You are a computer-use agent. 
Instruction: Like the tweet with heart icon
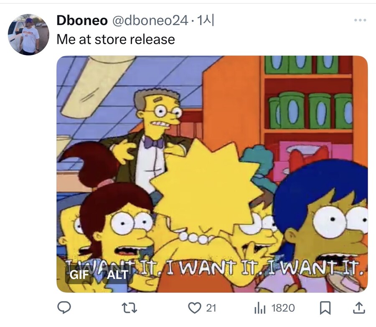tap(194, 308)
